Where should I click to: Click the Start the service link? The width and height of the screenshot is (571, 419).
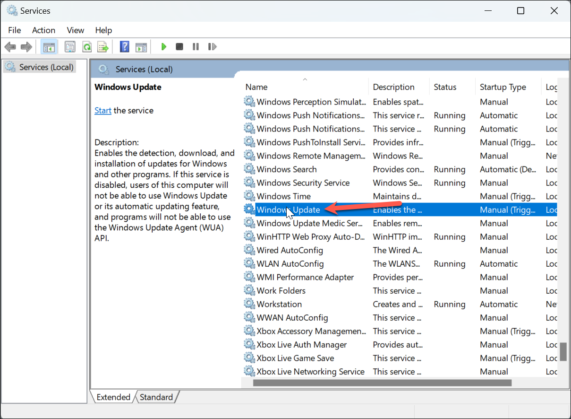(x=103, y=110)
